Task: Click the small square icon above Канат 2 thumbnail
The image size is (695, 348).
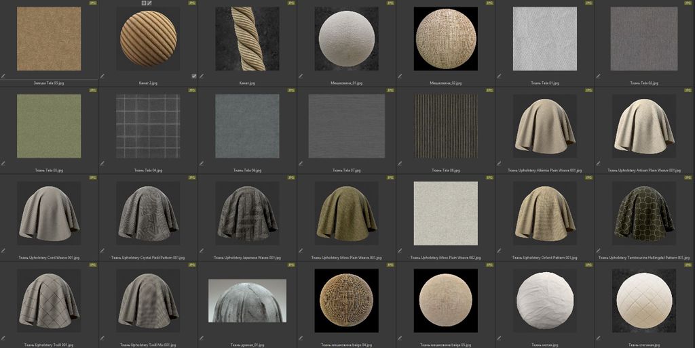Action: tap(144, 3)
